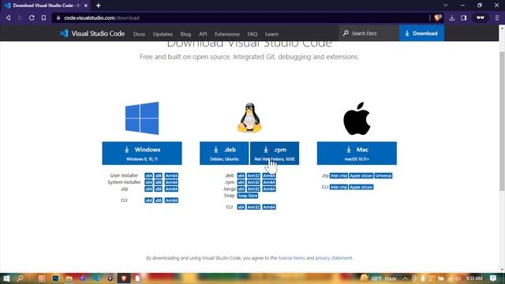Download Mac .zip Apple silicon build
The height and width of the screenshot is (284, 505).
pyautogui.click(x=361, y=175)
